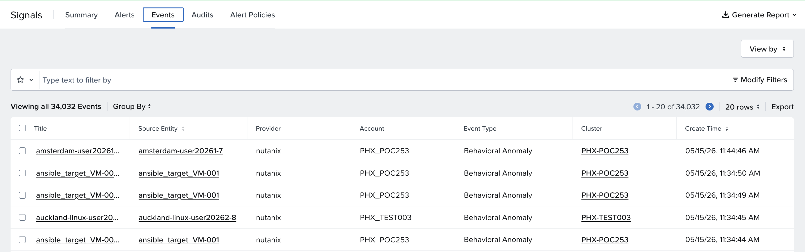Go to the next page arrow
Viewport: 805px width, 252px height.
[709, 107]
